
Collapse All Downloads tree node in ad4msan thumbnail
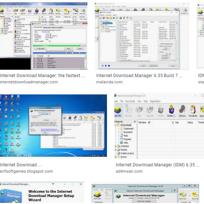point(115,125)
